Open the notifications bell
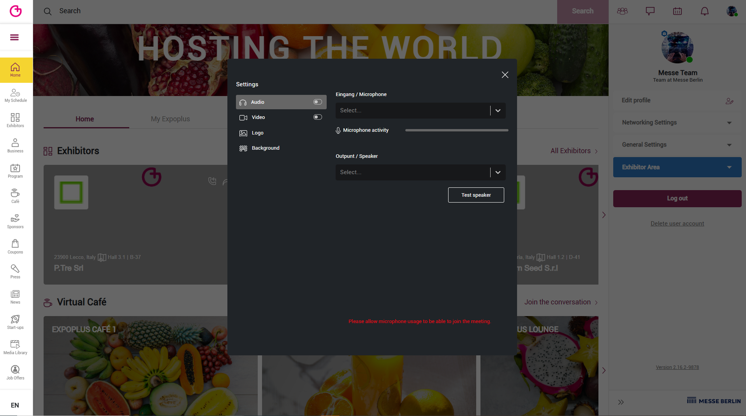 (x=705, y=11)
